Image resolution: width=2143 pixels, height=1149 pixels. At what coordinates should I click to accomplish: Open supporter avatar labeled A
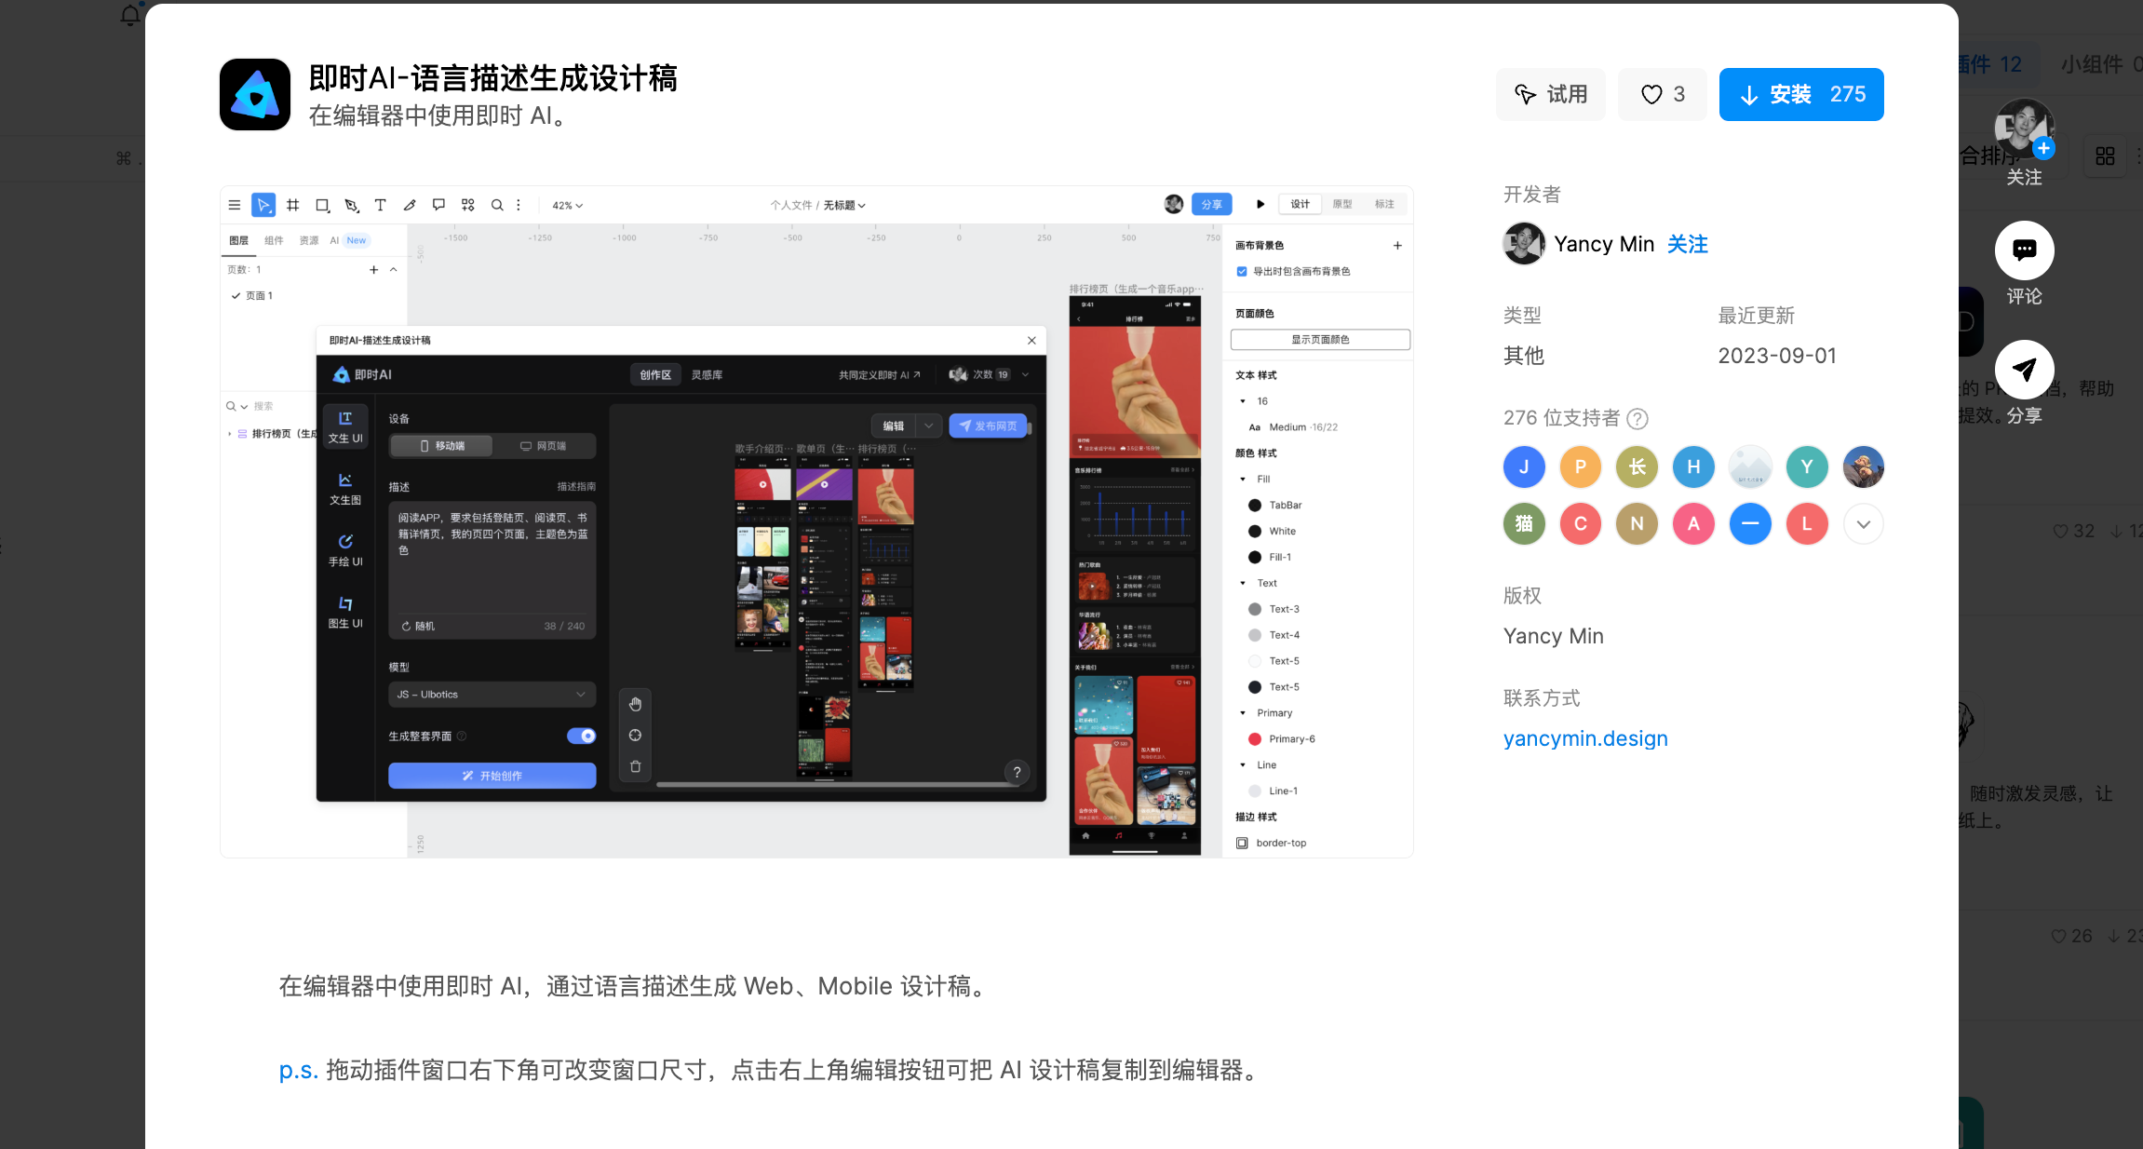point(1694,524)
